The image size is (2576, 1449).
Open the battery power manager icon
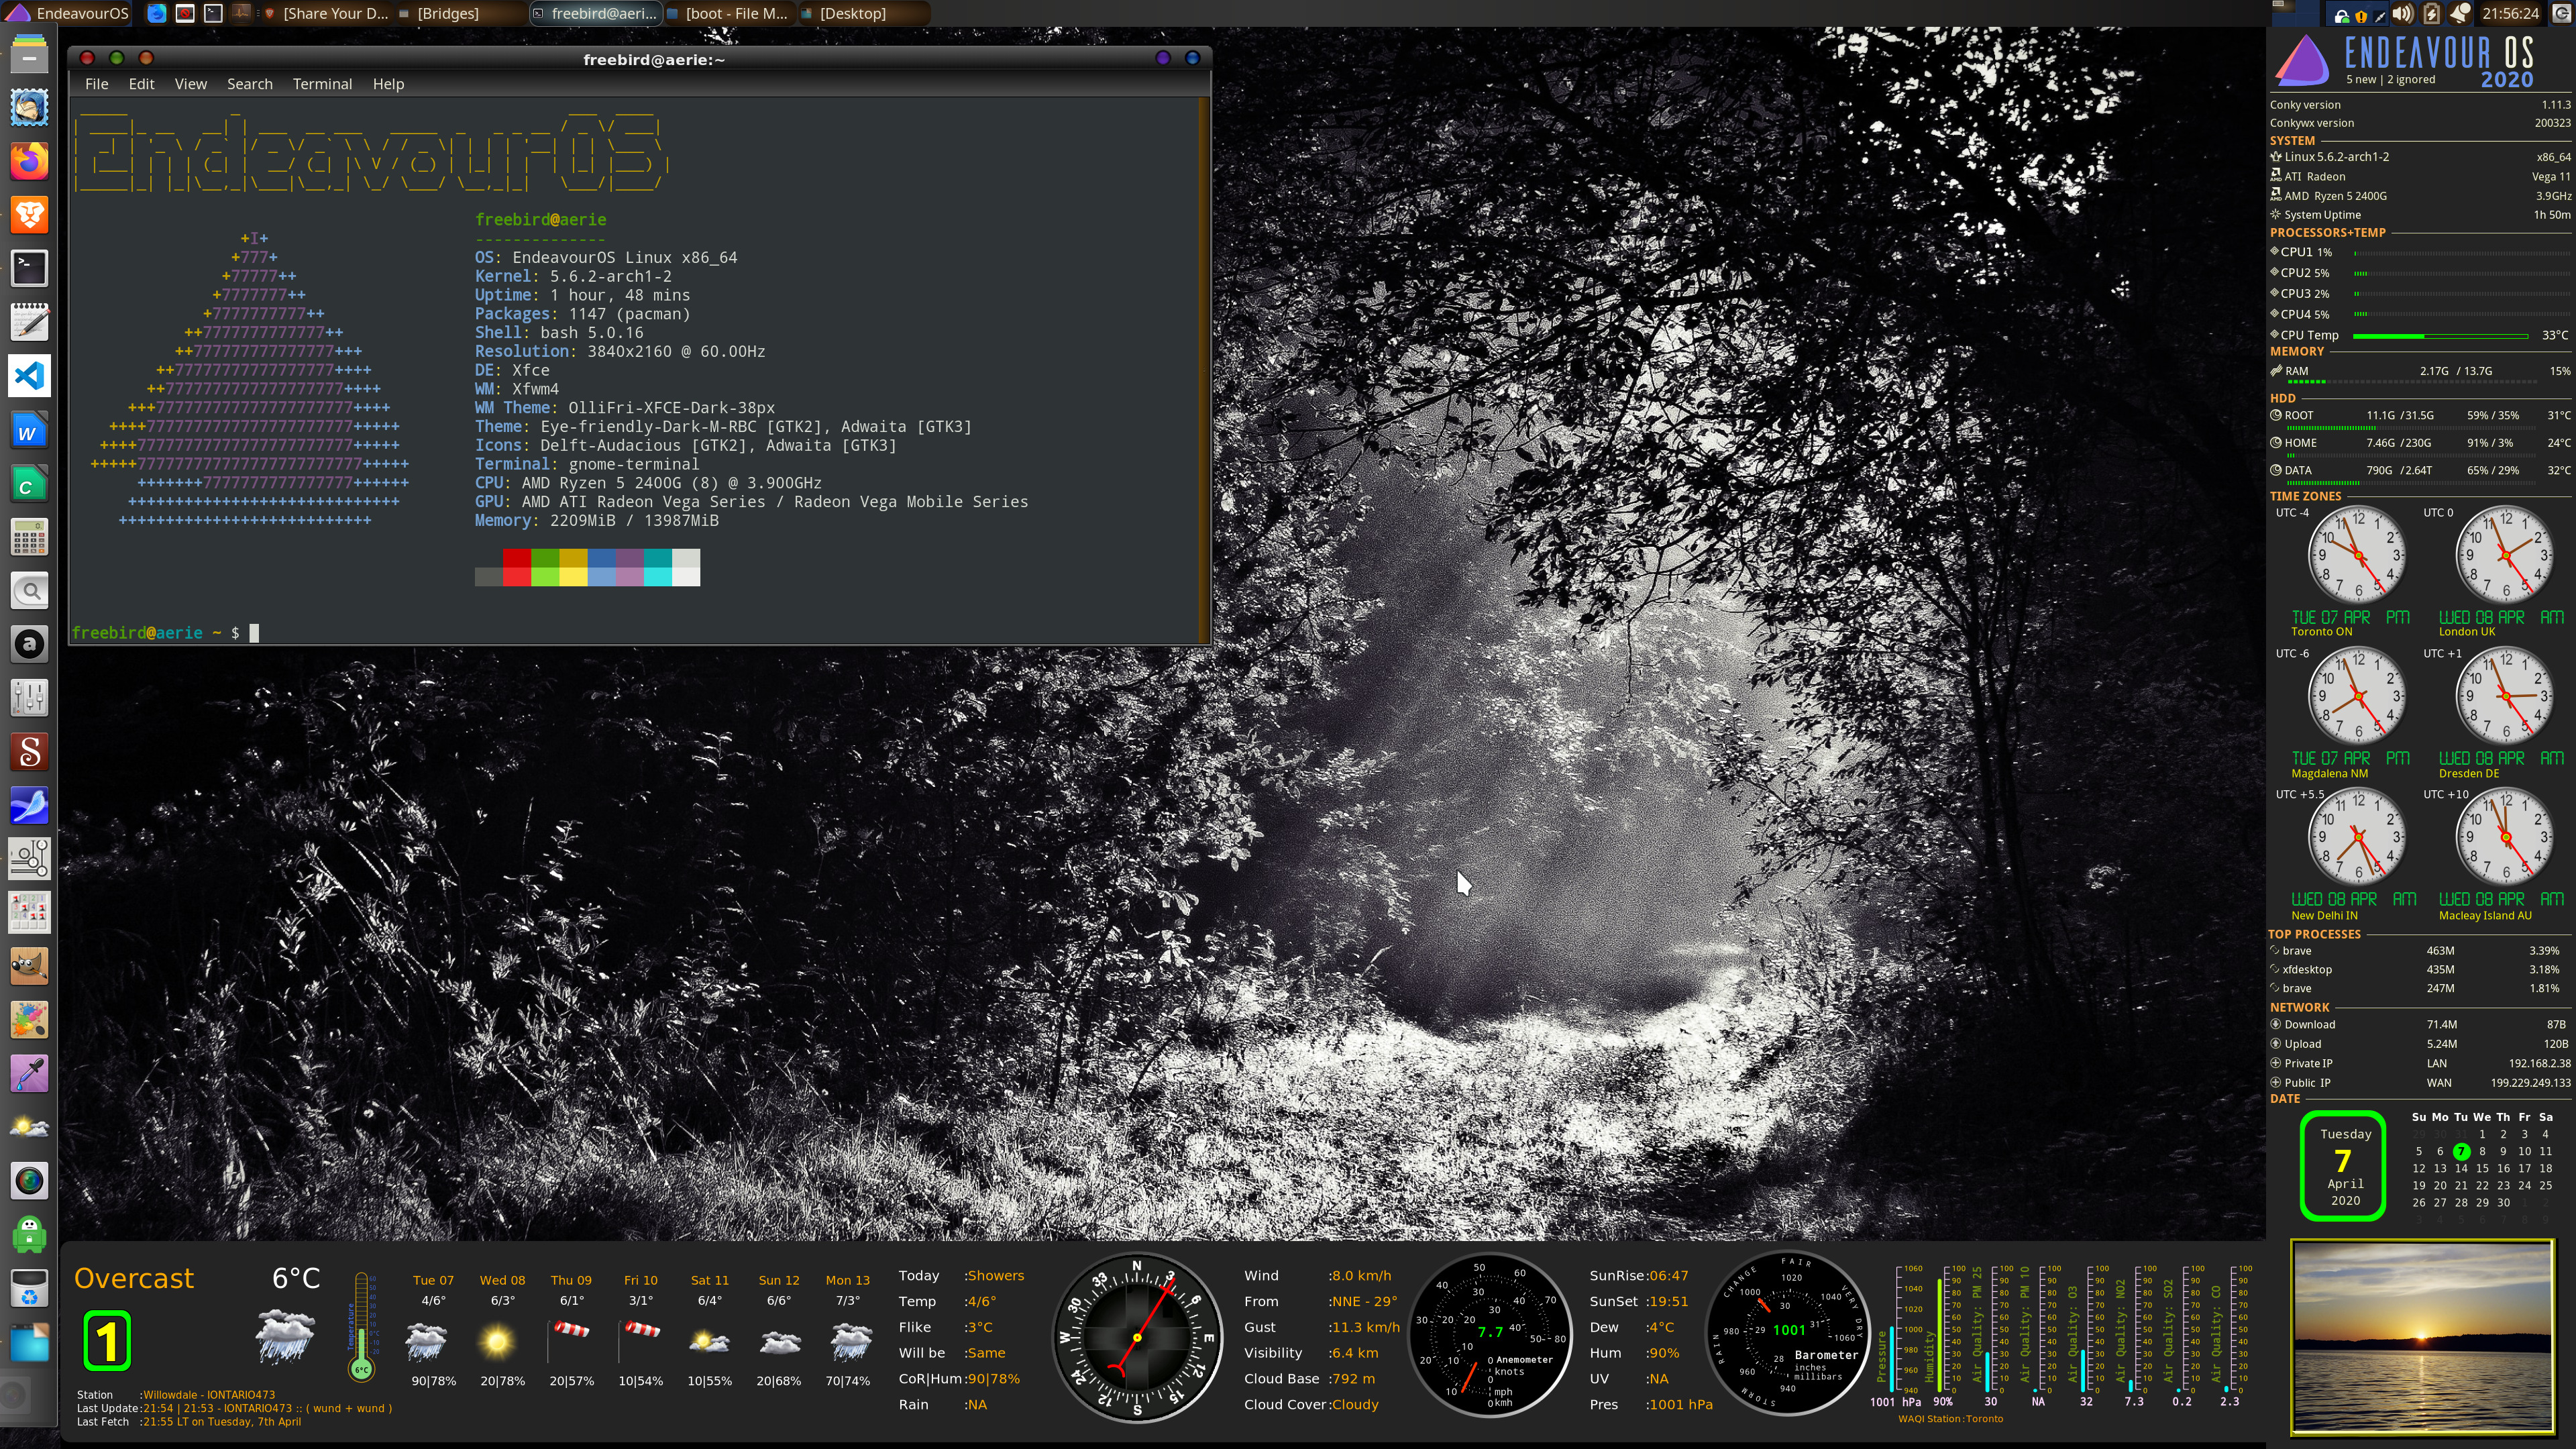[2431, 13]
